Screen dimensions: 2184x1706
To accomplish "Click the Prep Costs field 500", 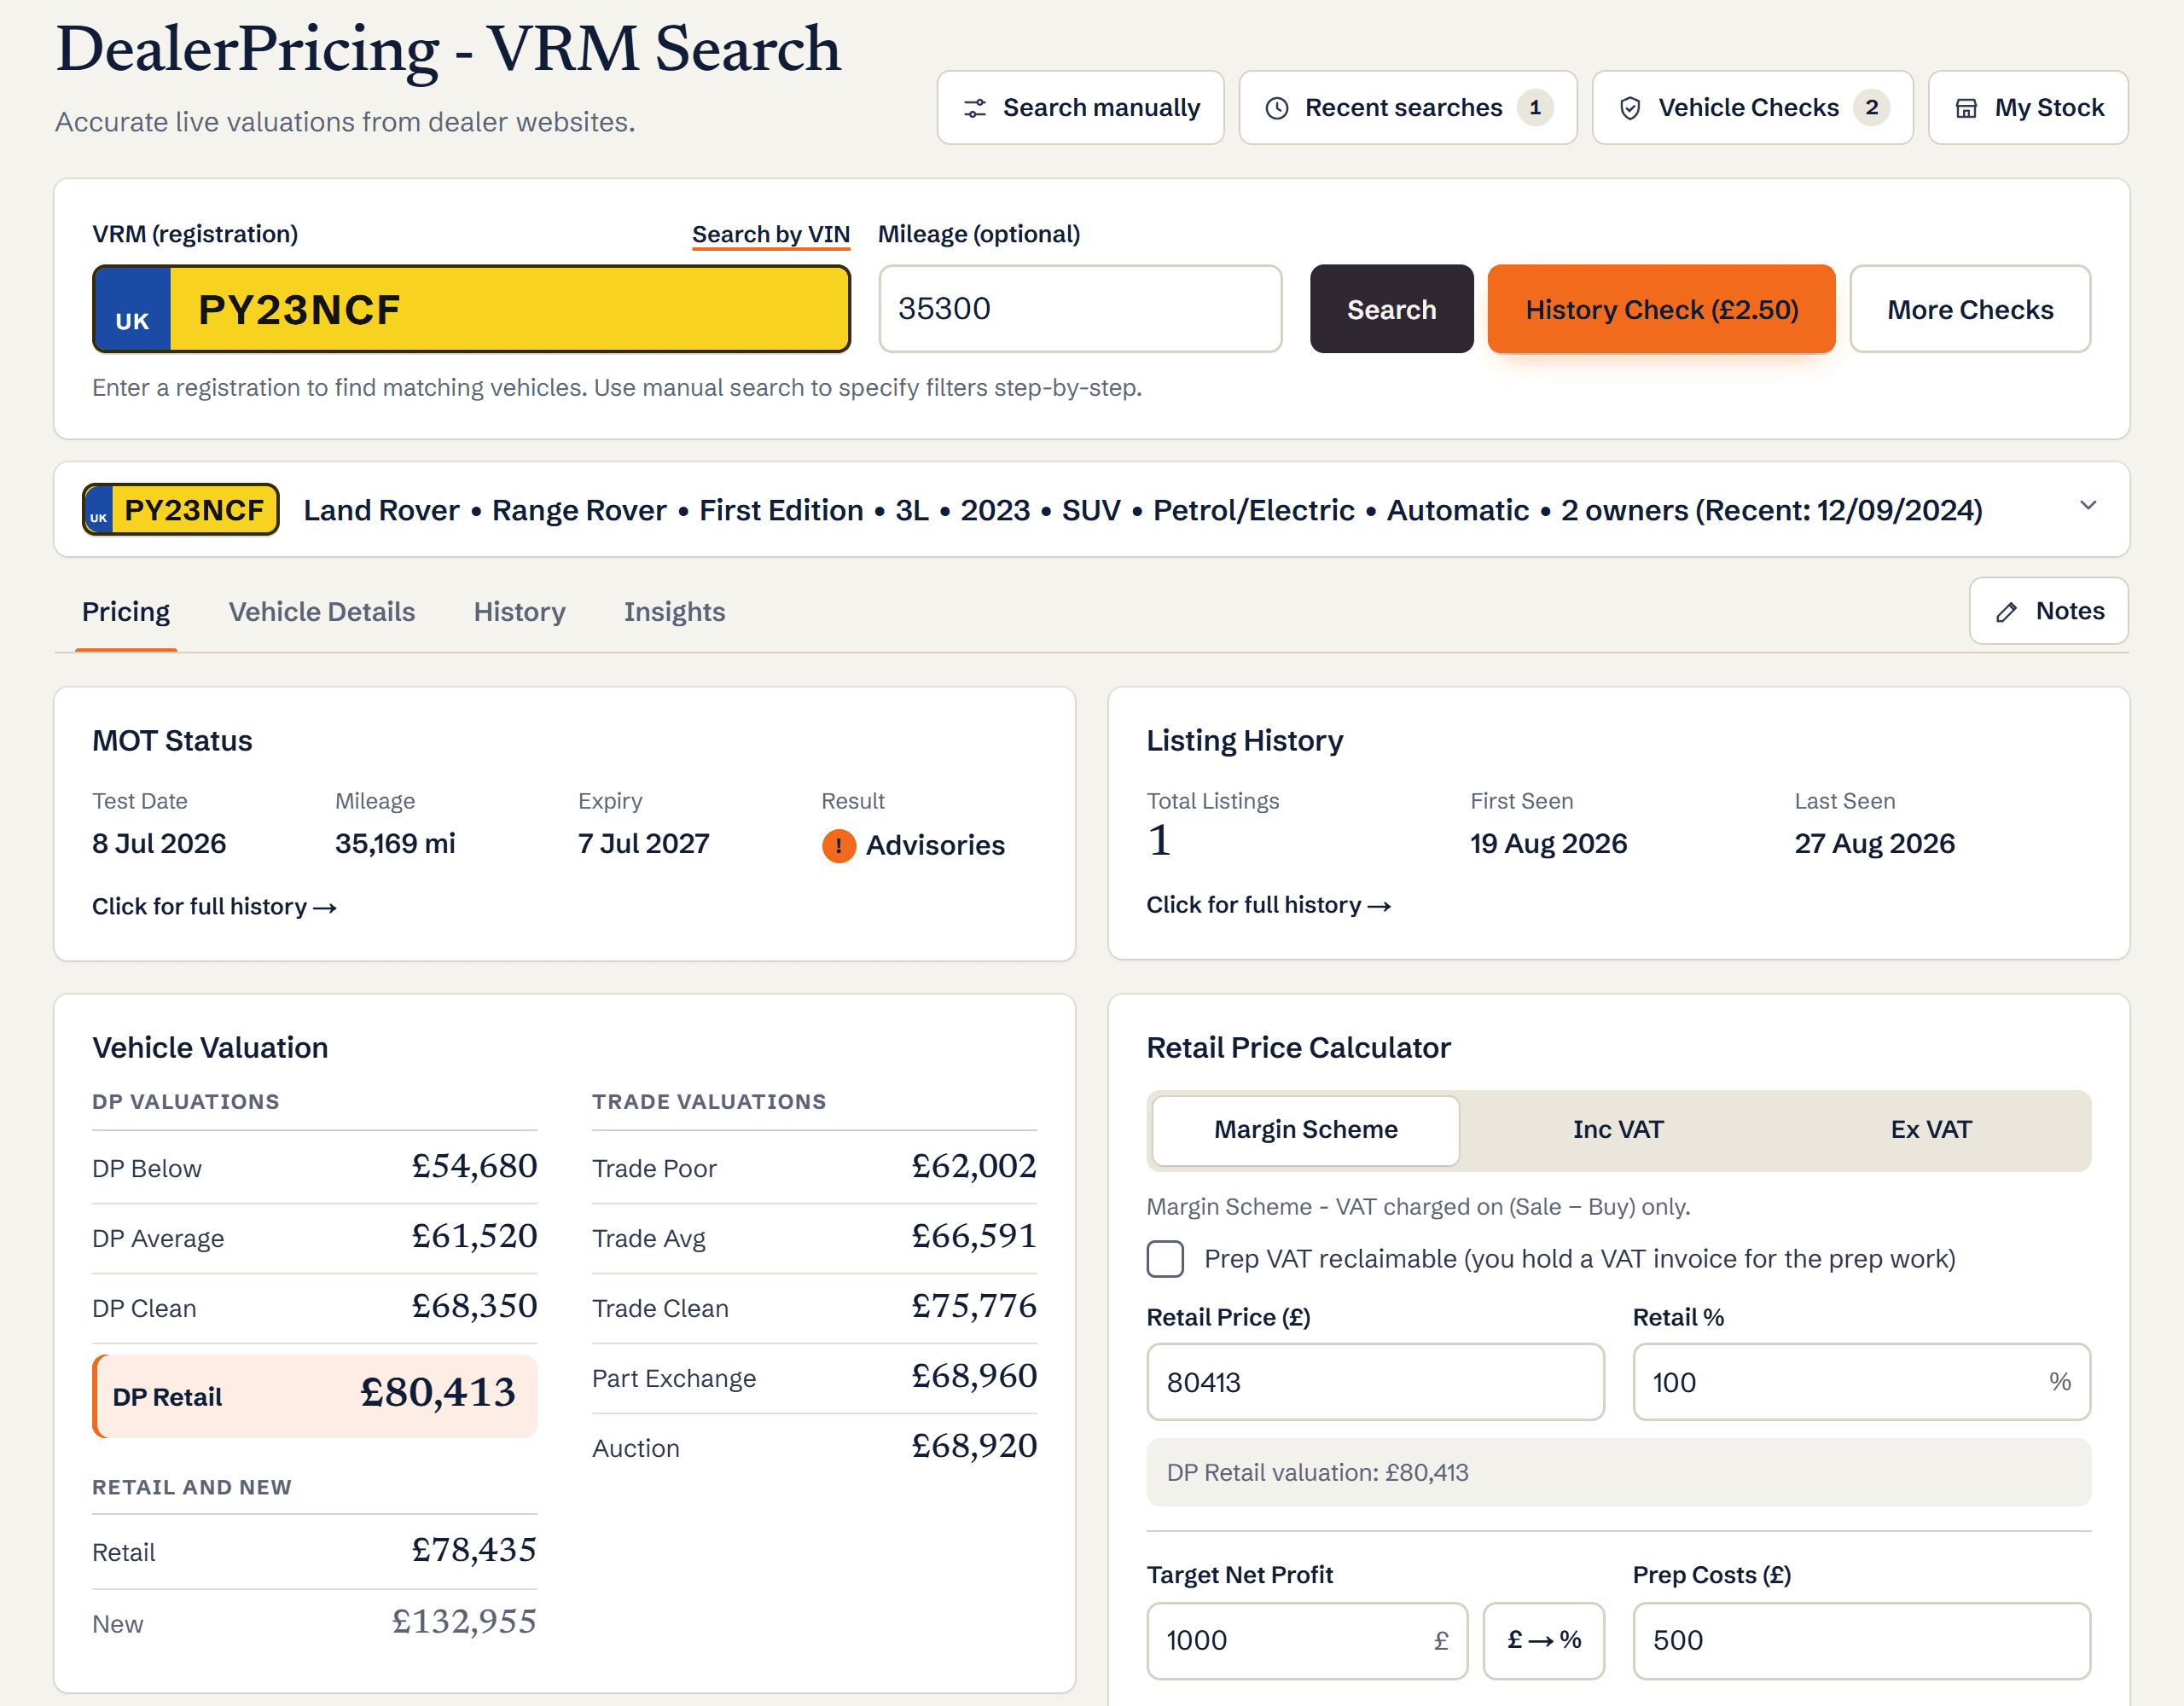I will (1861, 1640).
